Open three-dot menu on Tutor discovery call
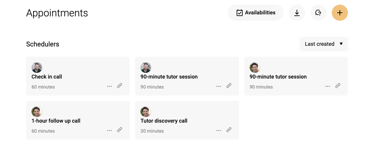Viewport: 370px width, 147px height. [x=219, y=131]
